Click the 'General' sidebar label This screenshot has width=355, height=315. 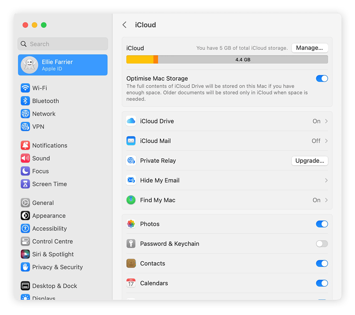(x=43, y=203)
